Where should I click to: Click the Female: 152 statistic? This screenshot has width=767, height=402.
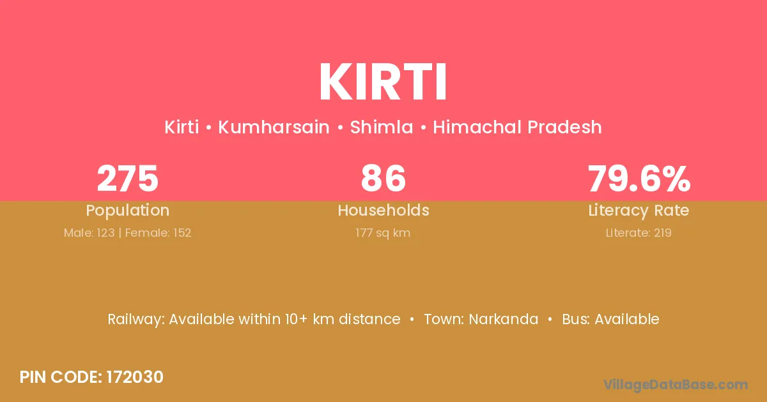(158, 233)
